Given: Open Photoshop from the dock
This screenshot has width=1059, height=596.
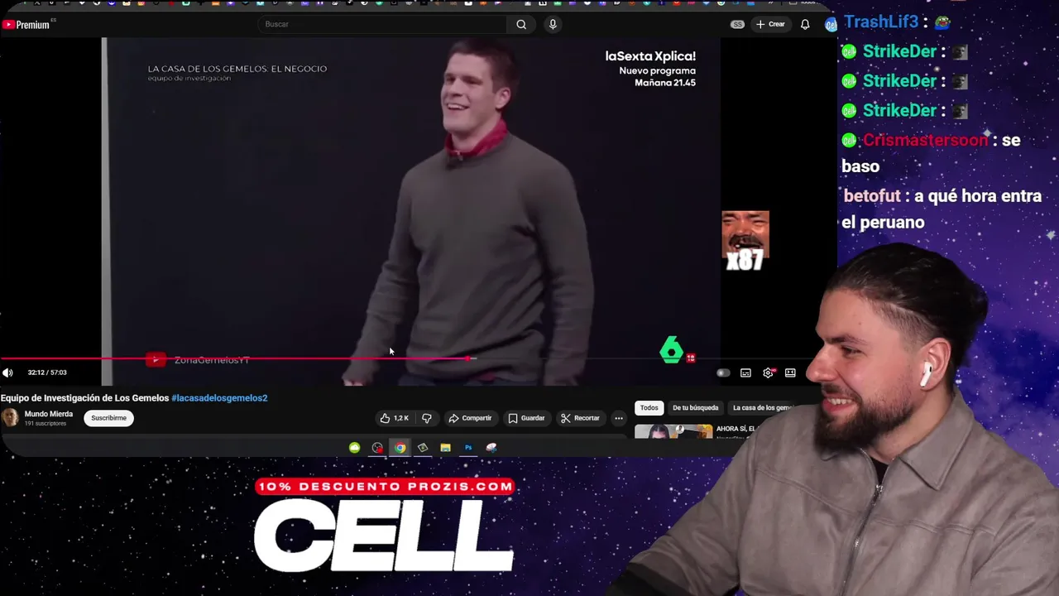Looking at the screenshot, I should click(x=468, y=448).
